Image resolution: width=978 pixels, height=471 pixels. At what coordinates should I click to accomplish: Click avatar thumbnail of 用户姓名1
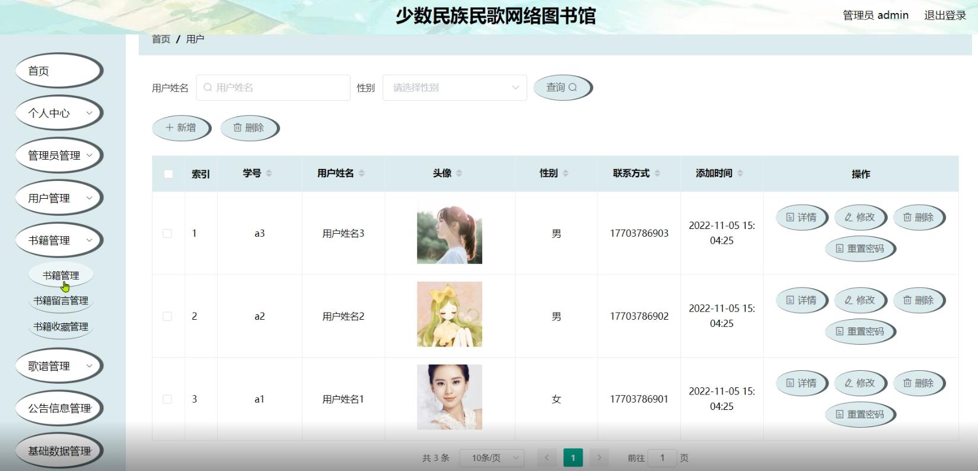450,397
